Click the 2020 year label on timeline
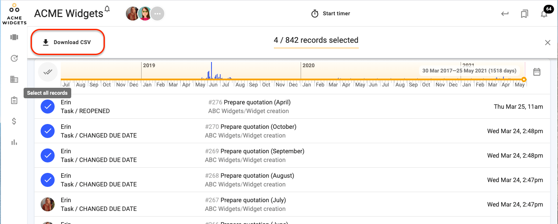The height and width of the screenshot is (224, 558). tap(308, 65)
